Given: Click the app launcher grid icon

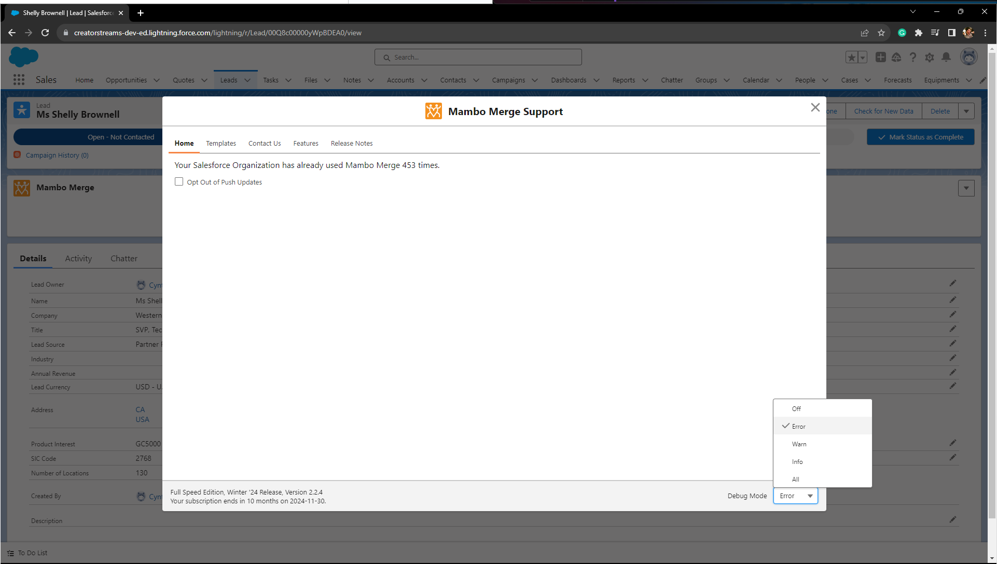Looking at the screenshot, I should pyautogui.click(x=19, y=80).
